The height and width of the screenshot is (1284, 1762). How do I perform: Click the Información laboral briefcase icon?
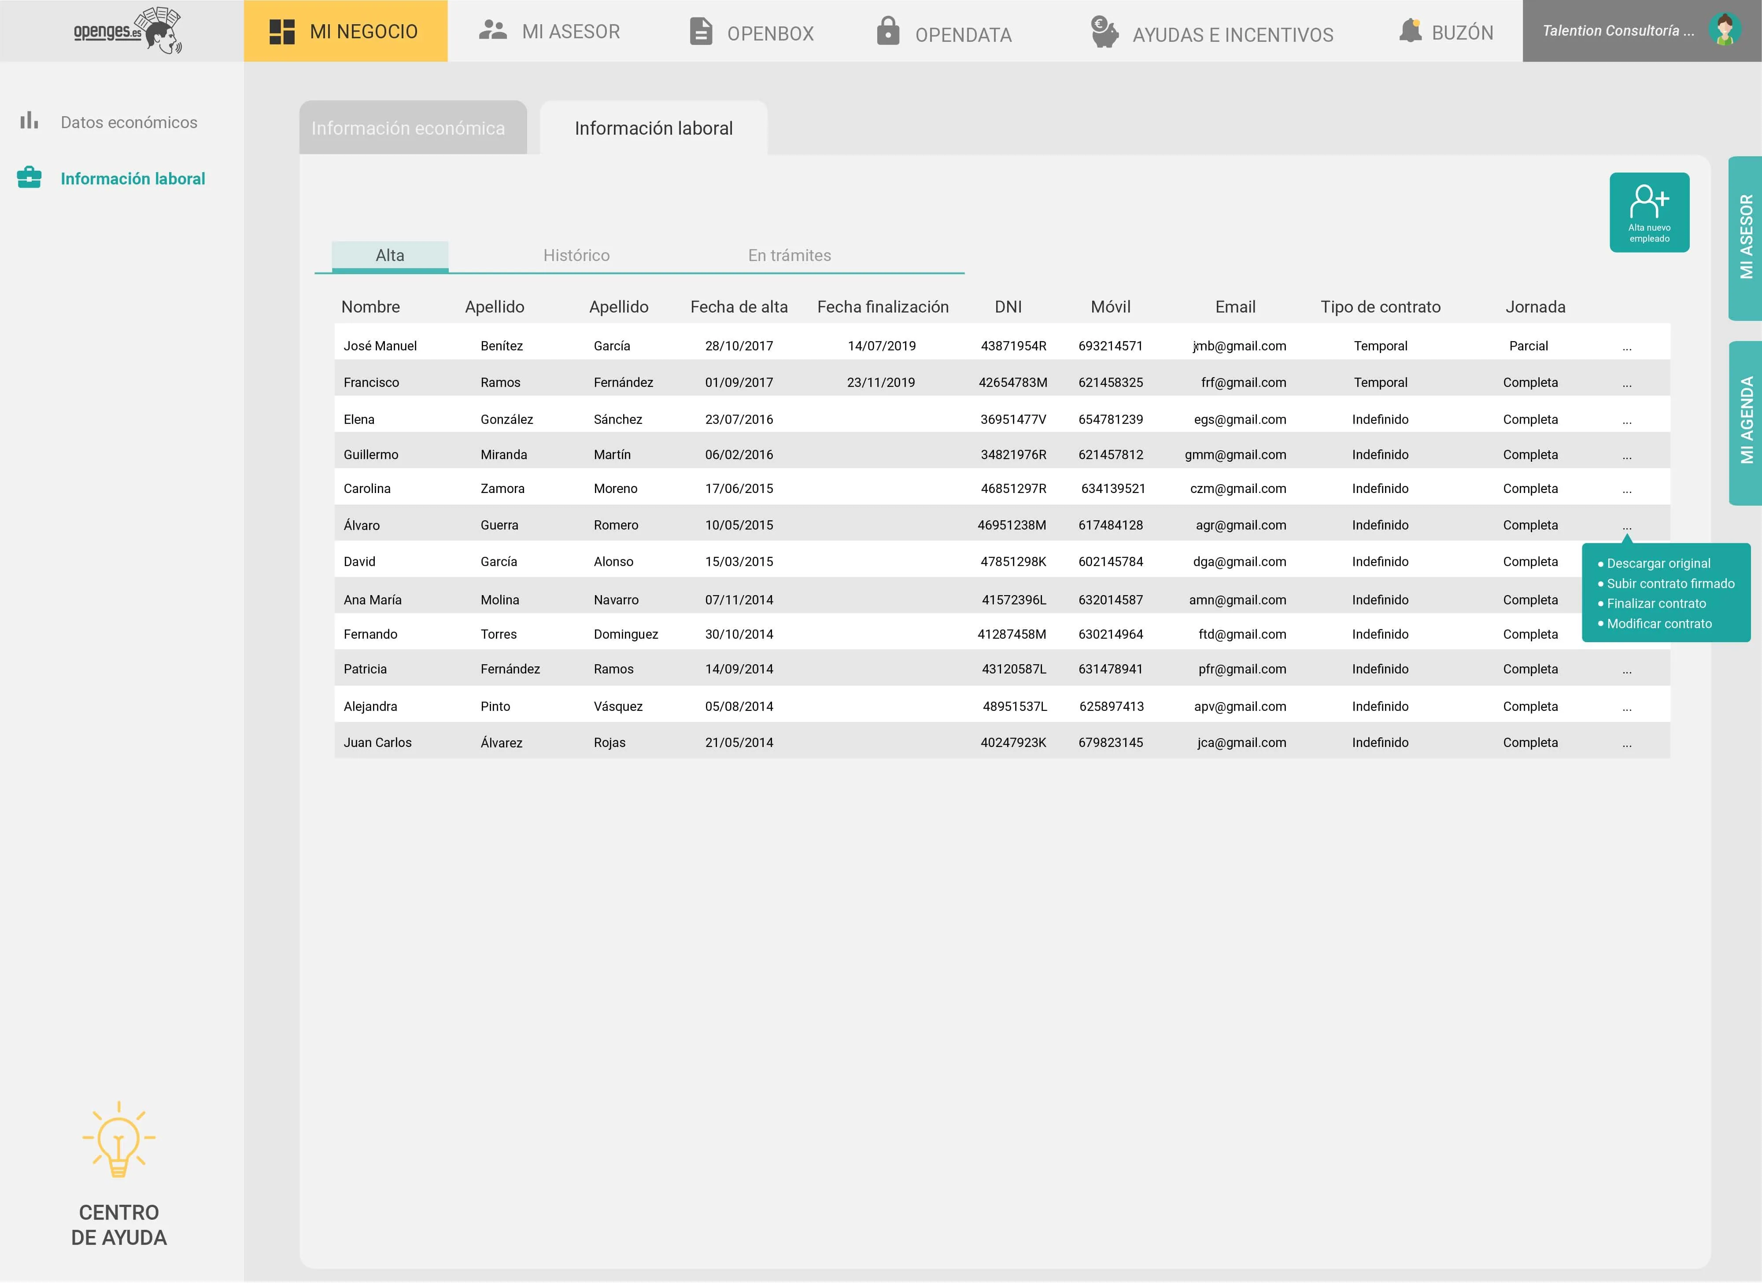(x=30, y=177)
